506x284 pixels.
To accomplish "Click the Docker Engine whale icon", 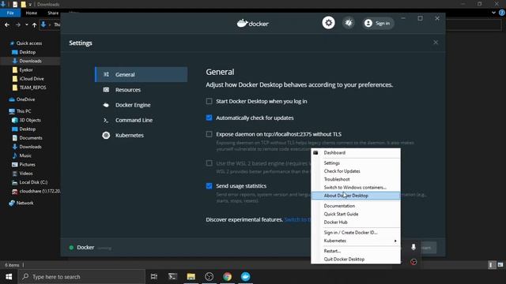I will (x=106, y=105).
